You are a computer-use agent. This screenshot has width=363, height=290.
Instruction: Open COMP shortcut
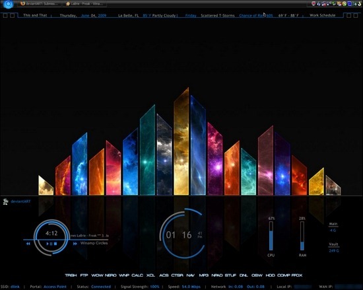284,275
